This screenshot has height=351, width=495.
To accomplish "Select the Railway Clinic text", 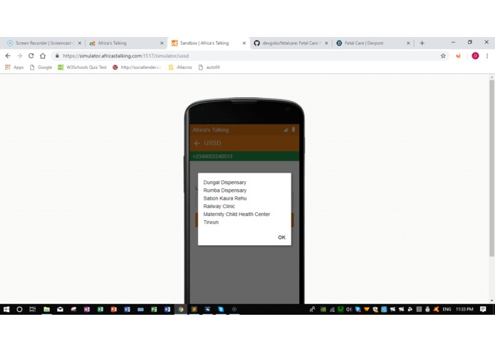I will (219, 206).
